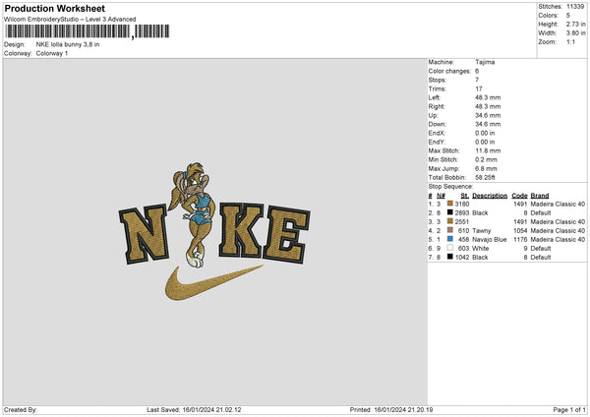Click the Total Bobbin value '58.25ft'
Image resolution: width=590 pixels, height=417 pixels.
point(486,178)
